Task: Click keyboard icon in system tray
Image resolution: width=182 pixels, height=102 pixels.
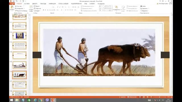Action: pos(149,100)
